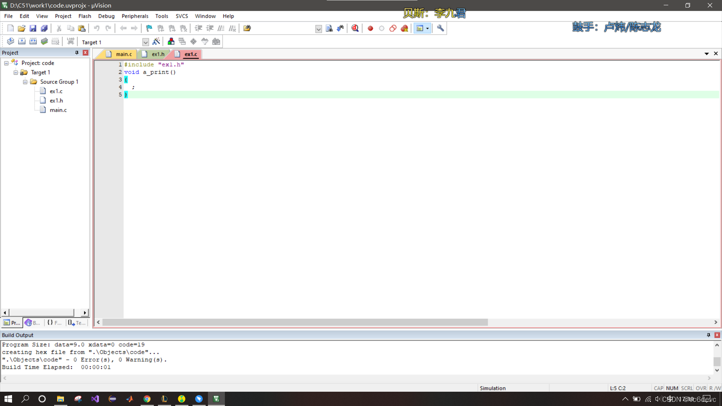Expand the Source Group 1 tree node

[x=25, y=82]
